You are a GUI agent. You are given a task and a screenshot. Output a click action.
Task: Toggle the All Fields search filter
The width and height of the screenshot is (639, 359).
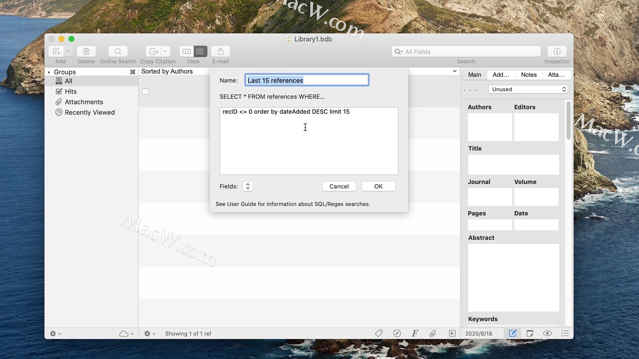398,51
